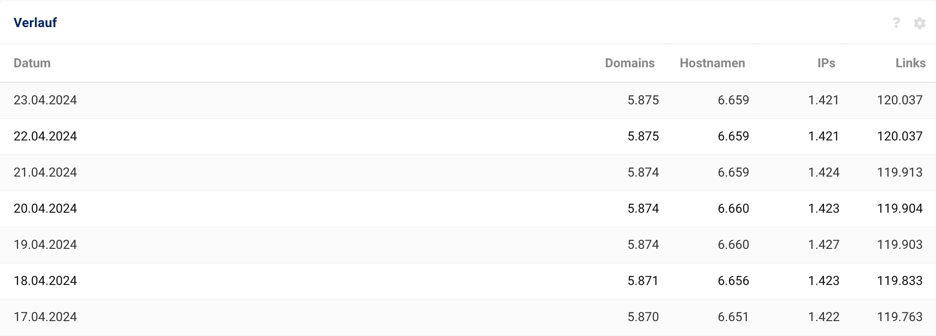Click the gear icon to configure Verlauf widget
This screenshot has width=936, height=336.
tap(920, 23)
